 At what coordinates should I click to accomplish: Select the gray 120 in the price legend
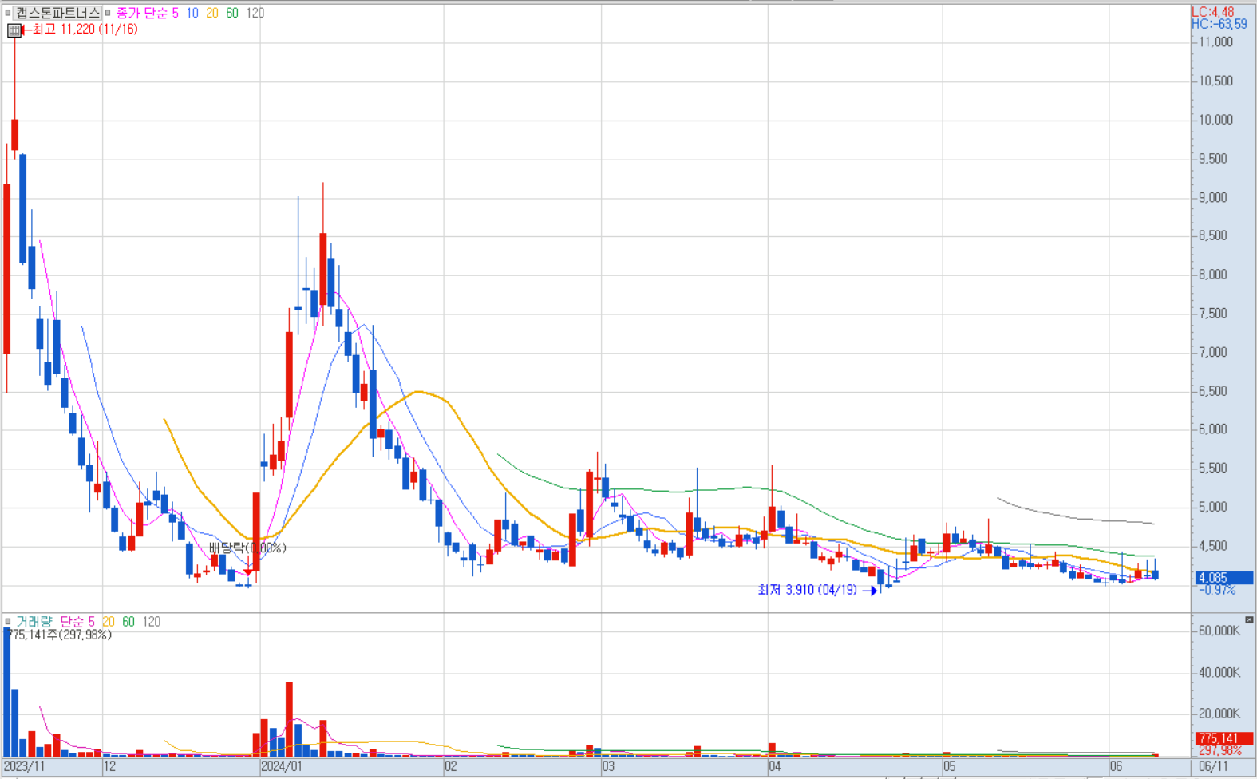tap(255, 13)
